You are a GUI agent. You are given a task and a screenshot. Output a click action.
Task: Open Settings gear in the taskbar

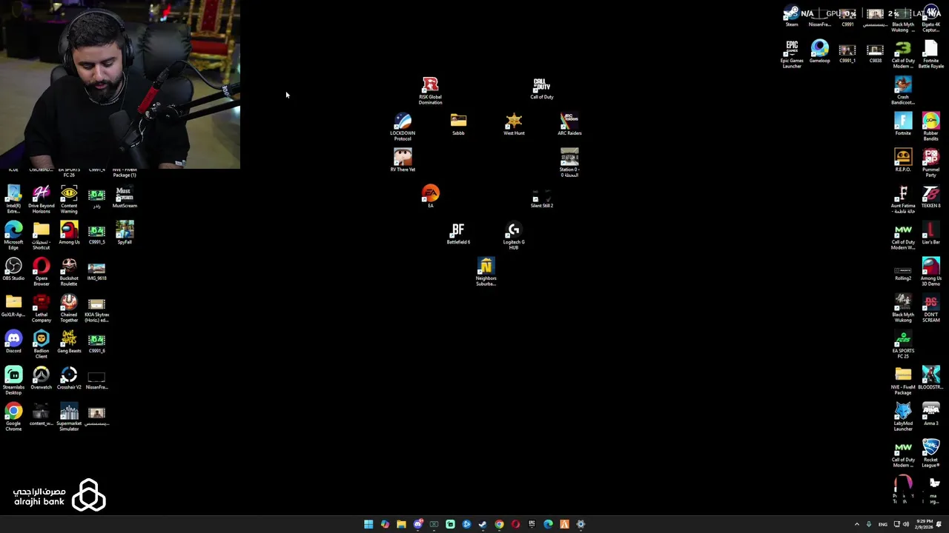581,524
